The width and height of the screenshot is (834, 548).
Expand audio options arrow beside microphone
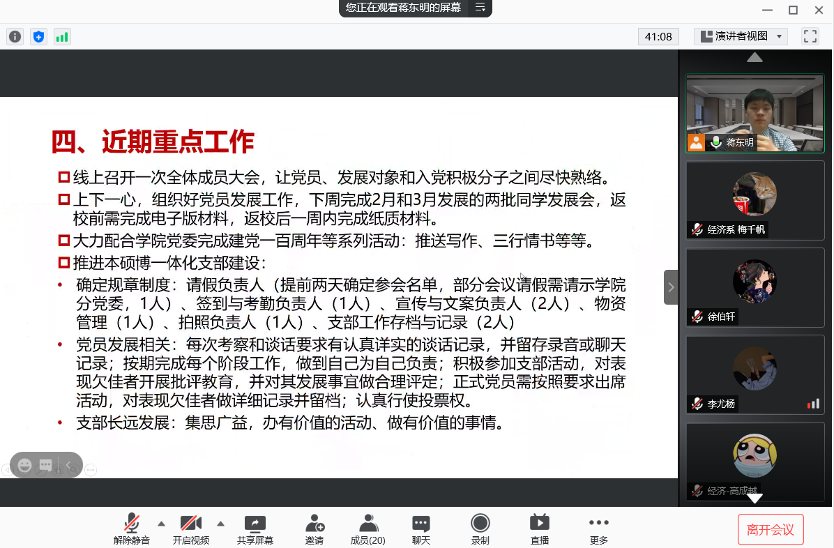point(161,523)
